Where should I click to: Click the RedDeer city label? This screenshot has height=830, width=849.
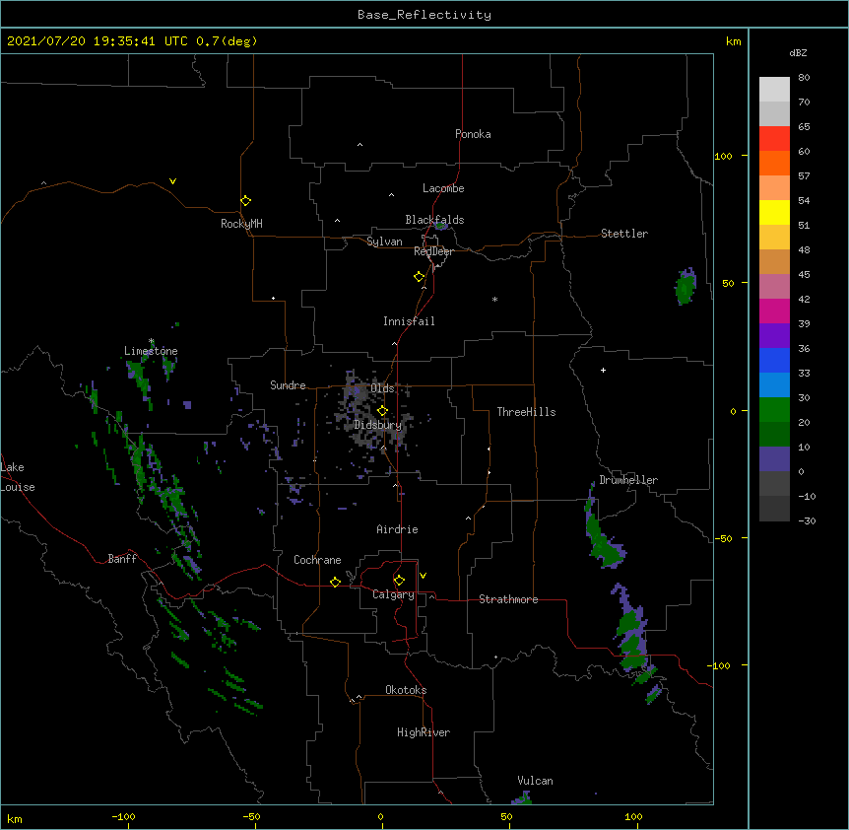click(433, 251)
